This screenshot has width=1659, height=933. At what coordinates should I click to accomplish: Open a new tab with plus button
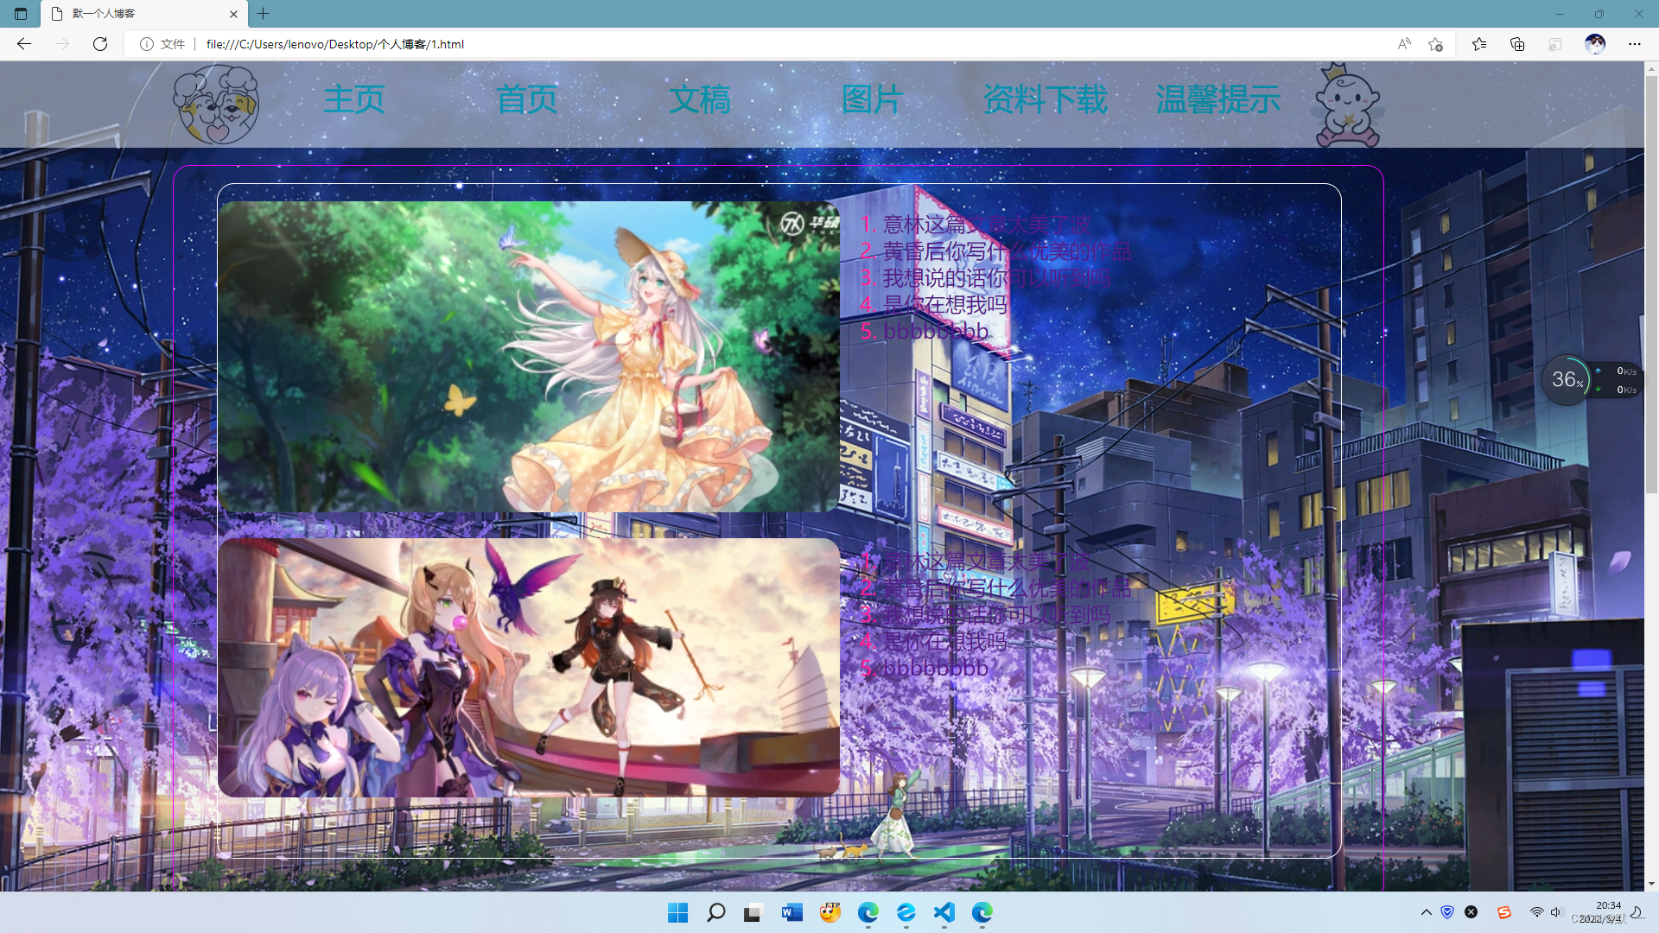(x=264, y=14)
